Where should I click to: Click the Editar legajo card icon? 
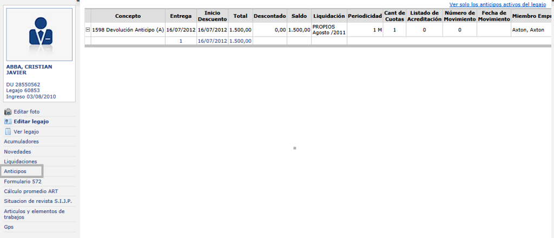point(8,122)
